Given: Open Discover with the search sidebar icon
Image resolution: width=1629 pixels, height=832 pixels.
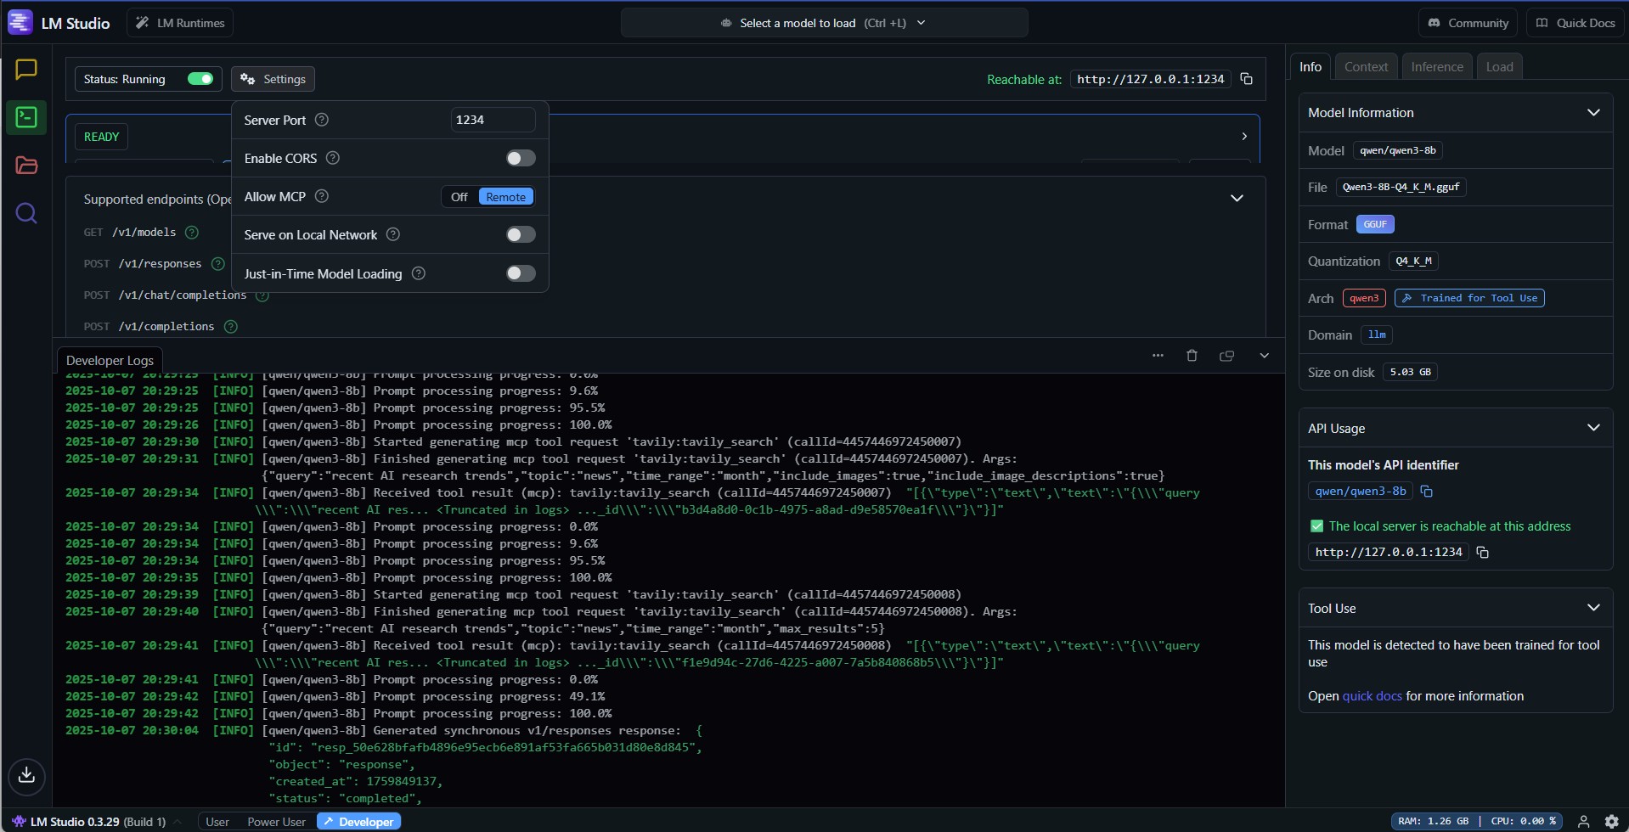Looking at the screenshot, I should [26, 212].
